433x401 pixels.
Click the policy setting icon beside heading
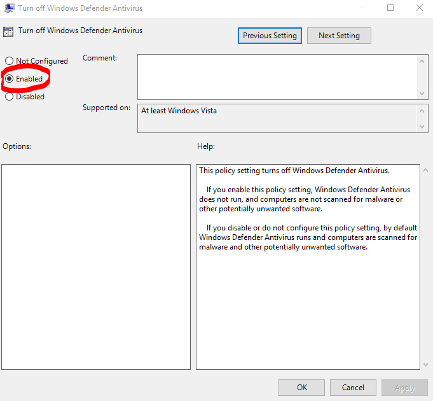(8, 32)
